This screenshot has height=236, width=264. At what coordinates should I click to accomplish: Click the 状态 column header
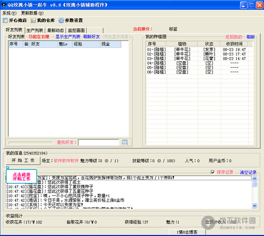pos(209,44)
